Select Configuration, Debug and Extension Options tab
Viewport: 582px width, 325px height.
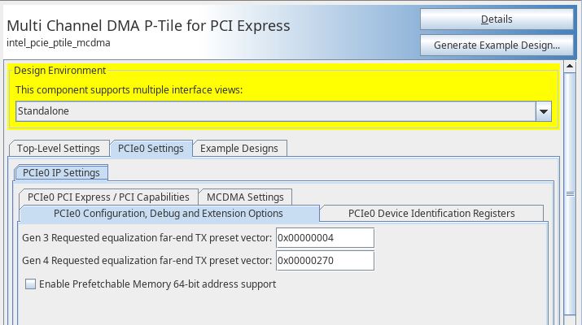[168, 214]
